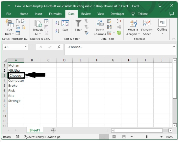This screenshot has height=142, width=179.
Task: Select the cell containing Stronge
Action: 16,101
